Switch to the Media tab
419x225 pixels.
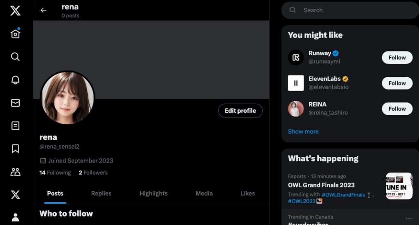tap(204, 194)
